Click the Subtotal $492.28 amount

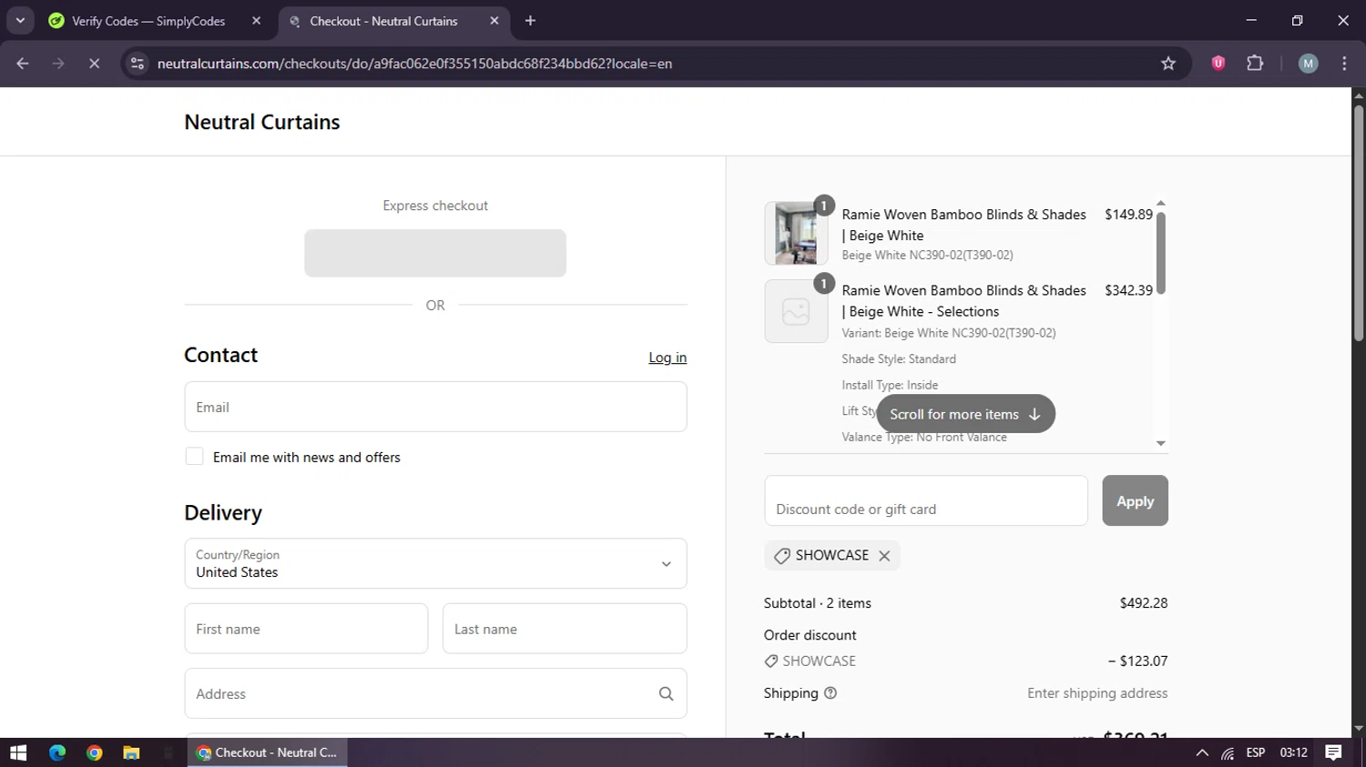pyautogui.click(x=1144, y=603)
